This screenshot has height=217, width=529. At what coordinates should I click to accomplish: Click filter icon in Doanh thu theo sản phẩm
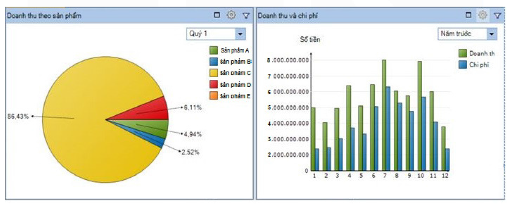(246, 15)
